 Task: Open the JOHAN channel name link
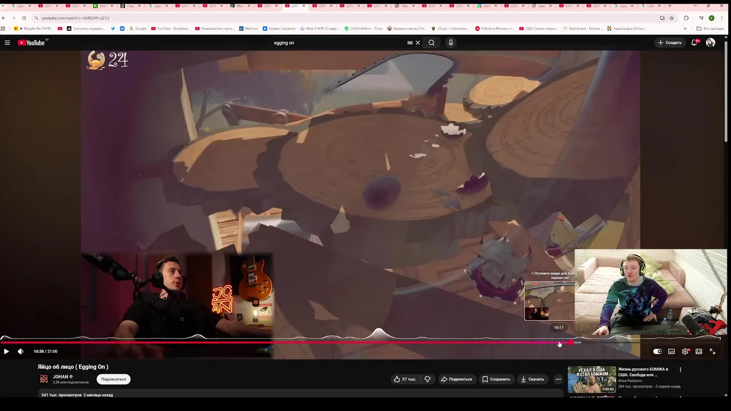point(61,377)
